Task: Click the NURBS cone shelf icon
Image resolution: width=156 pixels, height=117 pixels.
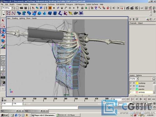Action: (x=45, y=13)
